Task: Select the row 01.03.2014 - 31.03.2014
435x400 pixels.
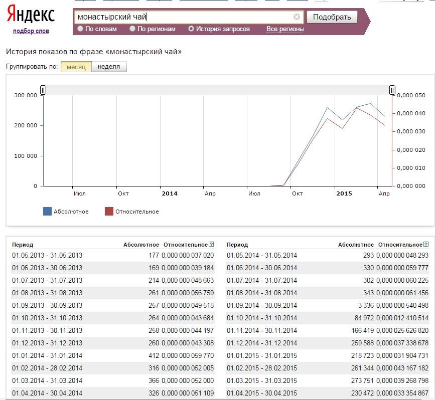Action: (113, 380)
